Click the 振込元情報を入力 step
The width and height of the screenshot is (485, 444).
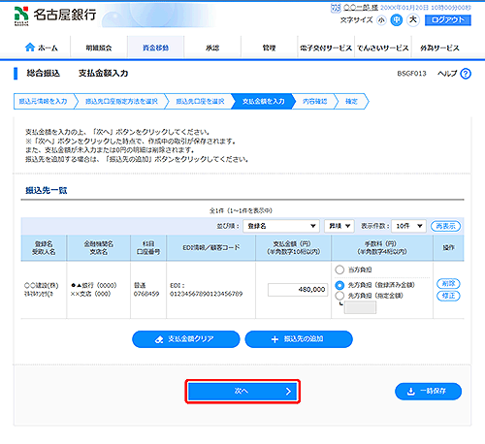44,102
